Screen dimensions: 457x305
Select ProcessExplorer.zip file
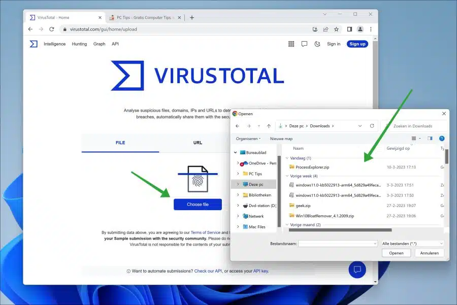[x=312, y=167]
